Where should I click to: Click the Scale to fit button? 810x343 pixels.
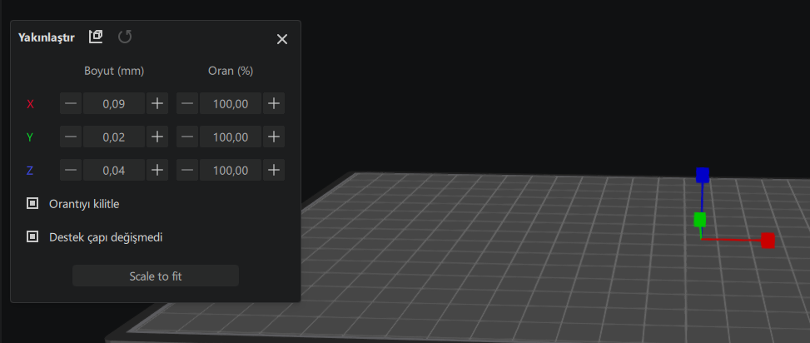[x=156, y=276]
